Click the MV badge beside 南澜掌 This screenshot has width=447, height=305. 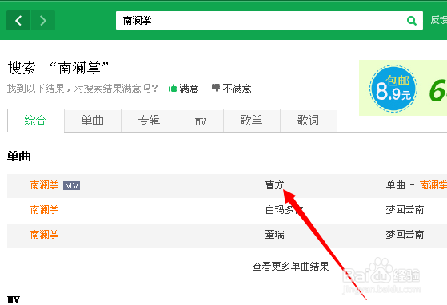[x=71, y=185]
